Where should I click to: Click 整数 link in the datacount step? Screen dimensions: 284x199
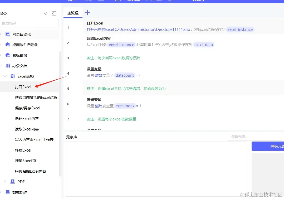[x=98, y=75]
